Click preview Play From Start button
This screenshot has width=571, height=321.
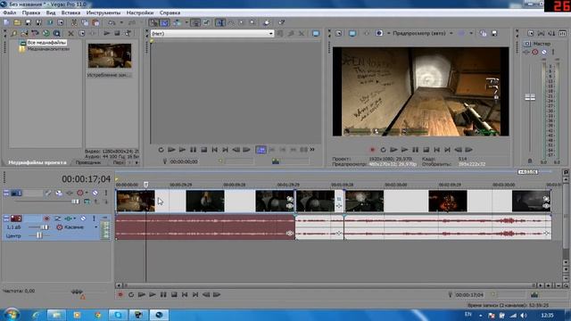tap(393, 150)
